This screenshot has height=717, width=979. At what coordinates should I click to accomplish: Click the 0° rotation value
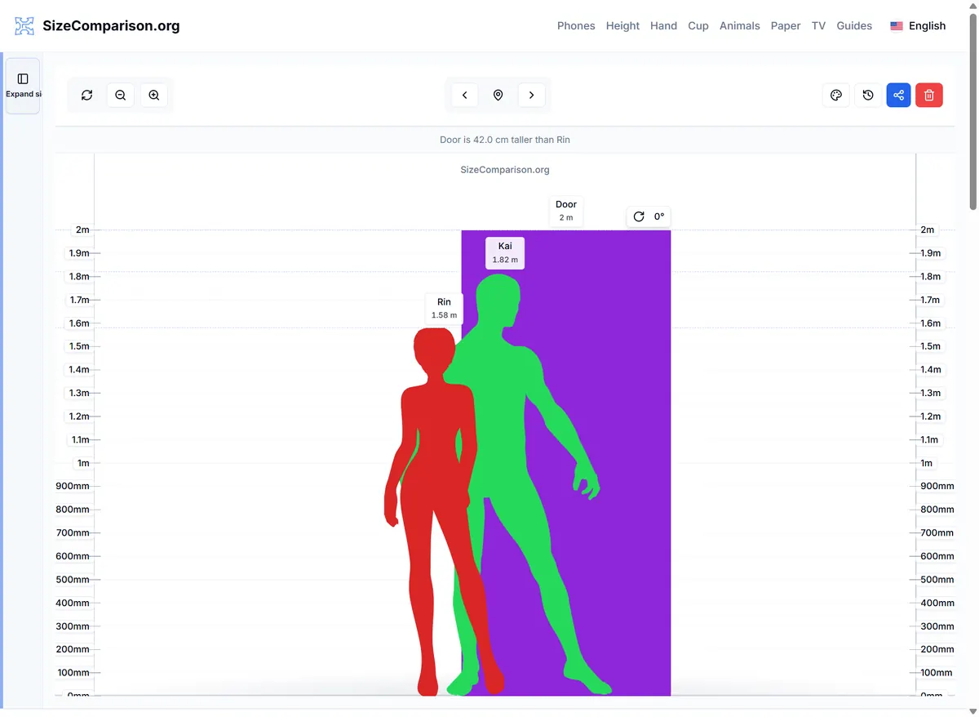coord(659,216)
